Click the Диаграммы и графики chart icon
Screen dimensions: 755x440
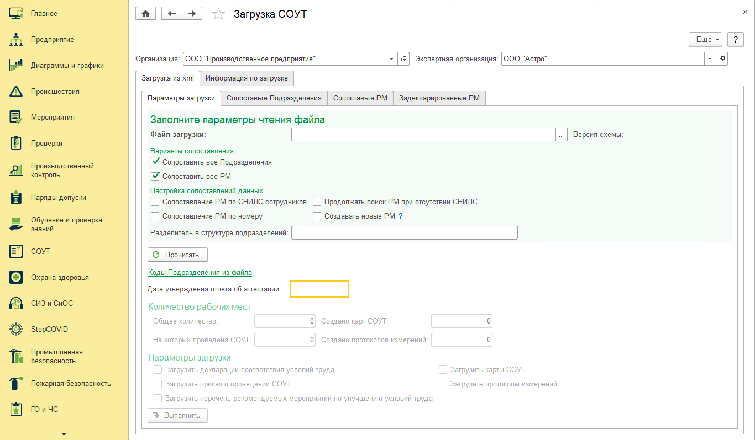point(16,66)
